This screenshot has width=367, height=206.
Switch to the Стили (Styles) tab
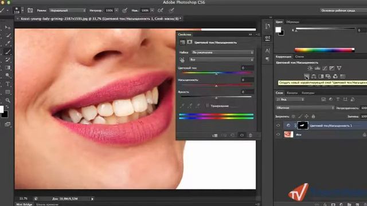tap(299, 57)
